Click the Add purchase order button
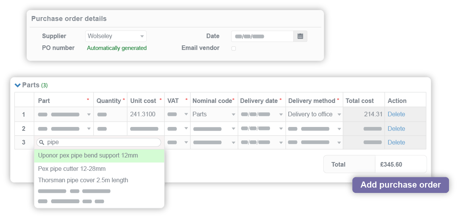Screen dimensions: 457x220 click(401, 185)
